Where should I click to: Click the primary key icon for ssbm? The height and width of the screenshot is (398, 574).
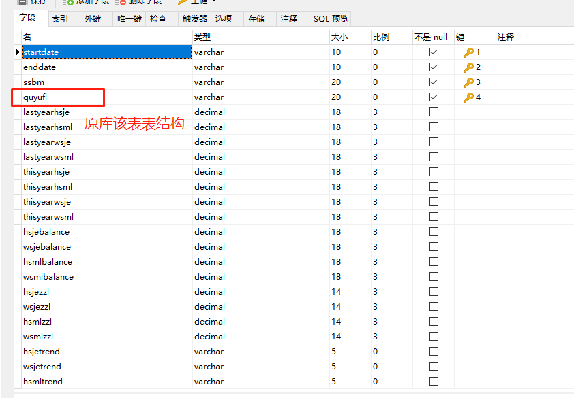point(468,82)
